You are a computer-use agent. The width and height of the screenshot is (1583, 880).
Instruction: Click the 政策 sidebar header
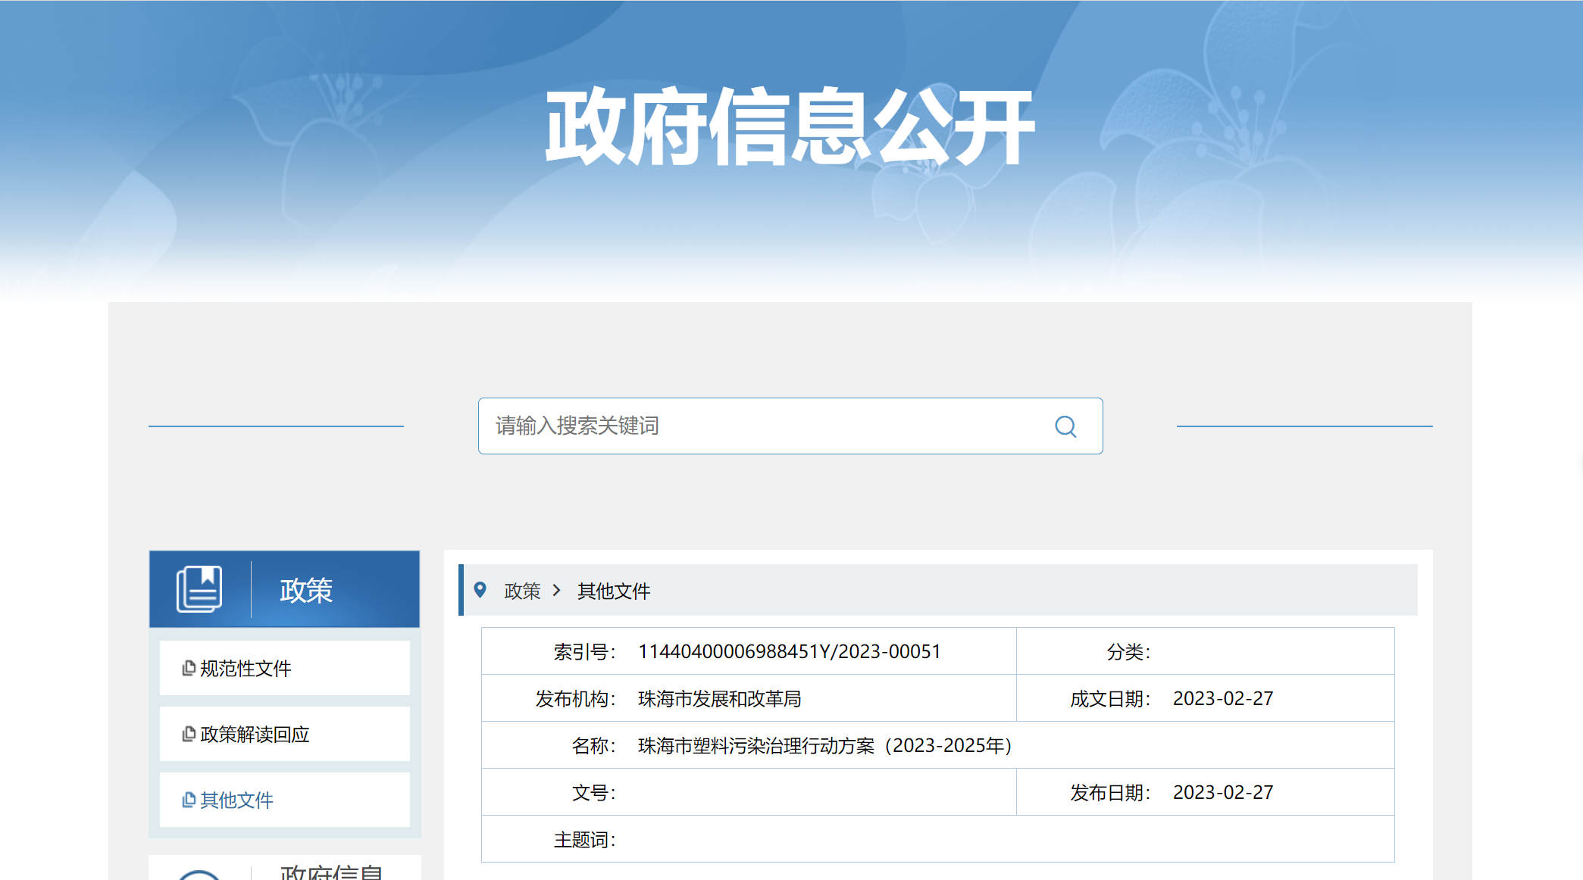click(x=306, y=590)
